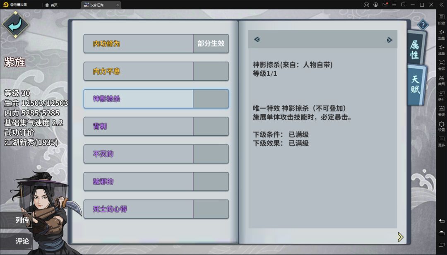Click the 唯一特效 神影掠杀 description line

pyautogui.click(x=299, y=108)
